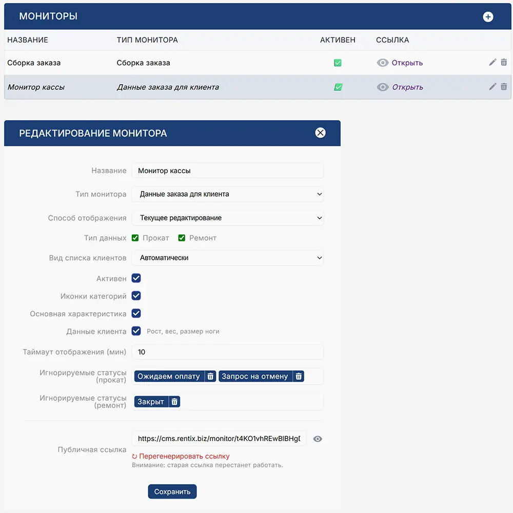Delete the Сборка заказа monitor via trash icon
Screen dimensions: 513x513
(x=504, y=62)
